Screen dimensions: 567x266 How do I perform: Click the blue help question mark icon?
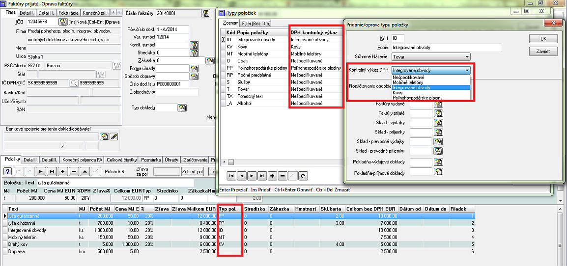8,171
